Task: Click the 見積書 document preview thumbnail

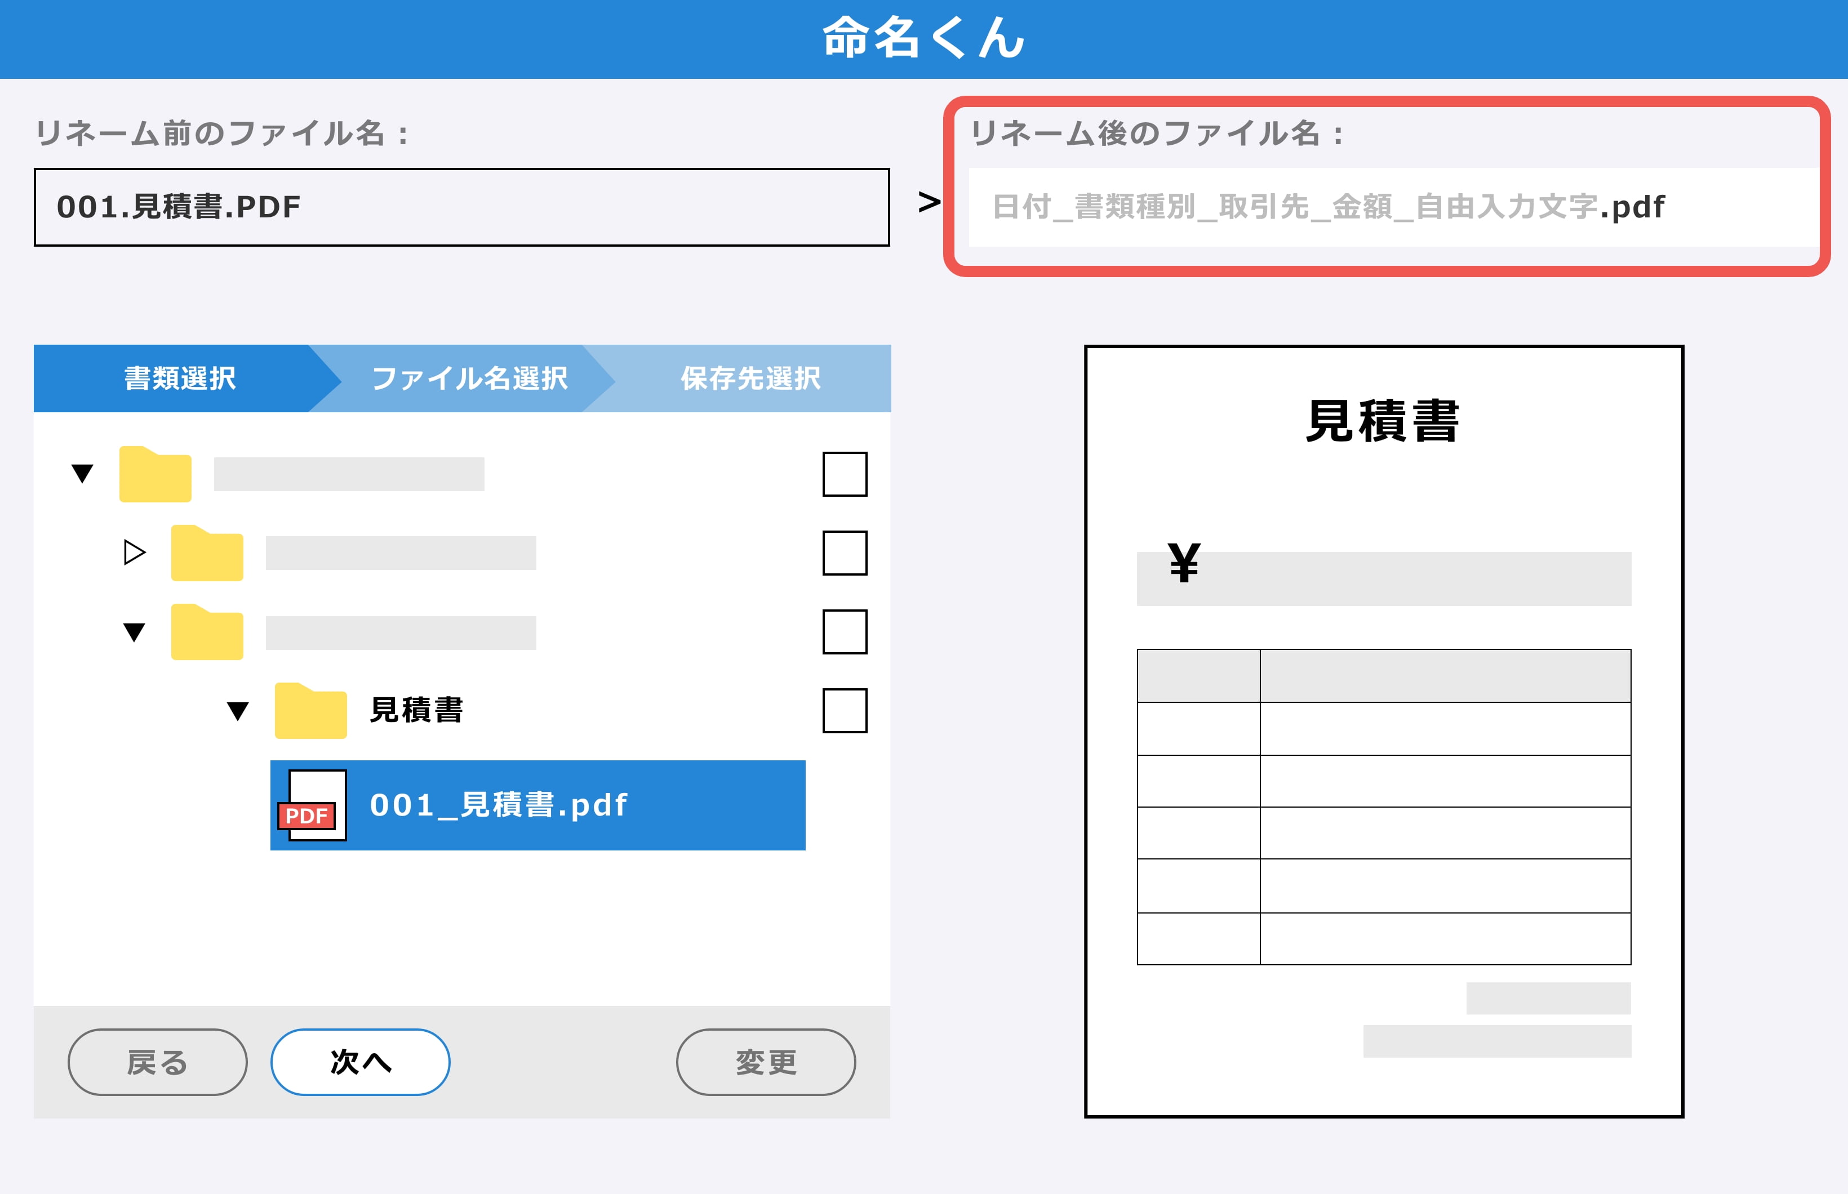Action: coord(1384,731)
